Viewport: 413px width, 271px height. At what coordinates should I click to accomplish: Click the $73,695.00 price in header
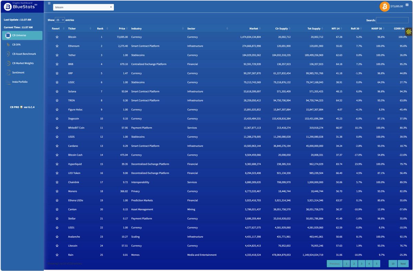click(397, 6)
